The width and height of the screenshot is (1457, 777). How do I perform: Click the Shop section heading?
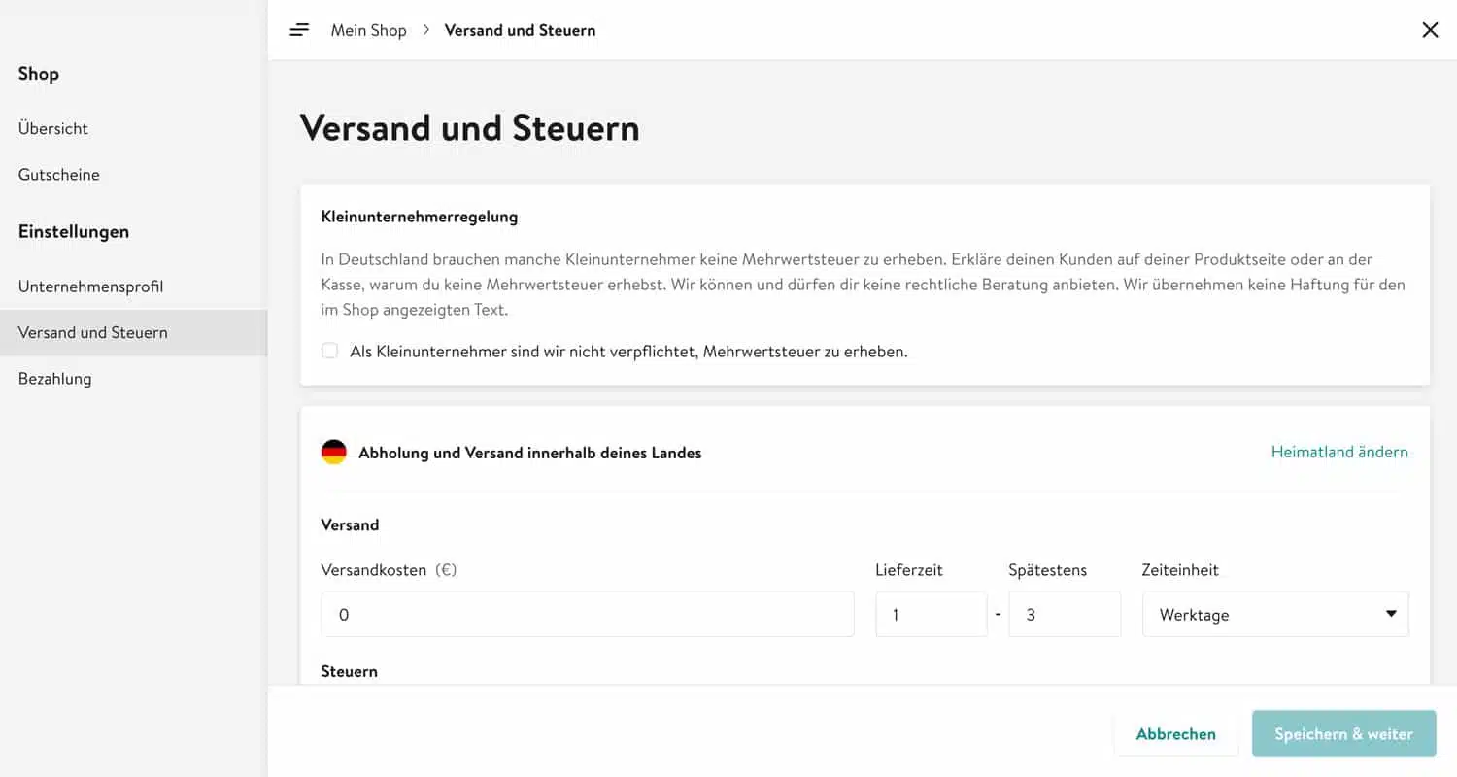point(38,73)
